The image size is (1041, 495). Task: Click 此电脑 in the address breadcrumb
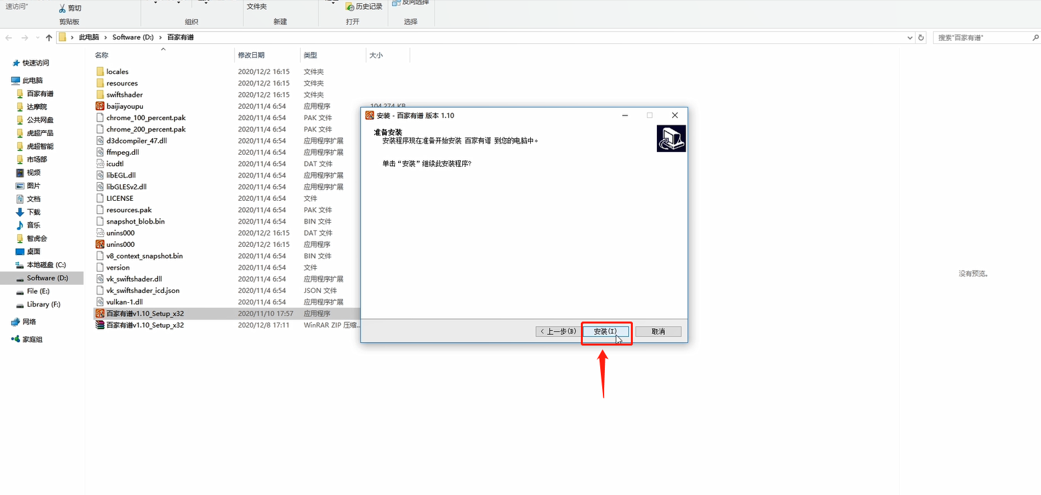click(x=89, y=37)
